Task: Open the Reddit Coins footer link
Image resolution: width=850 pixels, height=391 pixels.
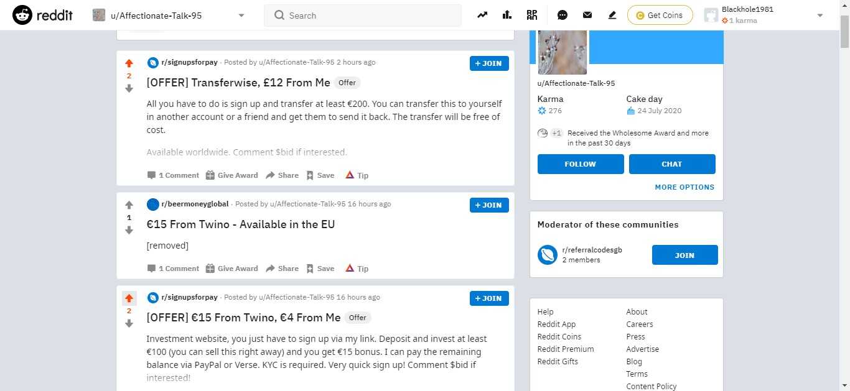Action: [559, 337]
